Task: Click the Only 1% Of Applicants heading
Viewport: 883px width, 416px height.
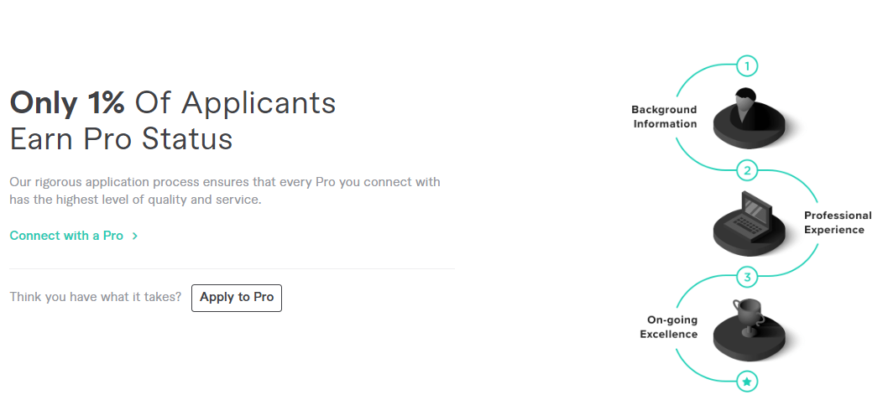Action: (x=173, y=103)
